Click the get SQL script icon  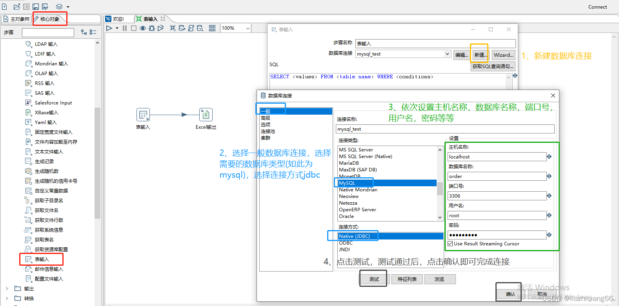coord(191,28)
